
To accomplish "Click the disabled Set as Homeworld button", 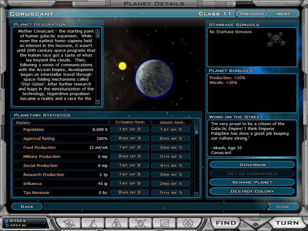I will (252, 174).
